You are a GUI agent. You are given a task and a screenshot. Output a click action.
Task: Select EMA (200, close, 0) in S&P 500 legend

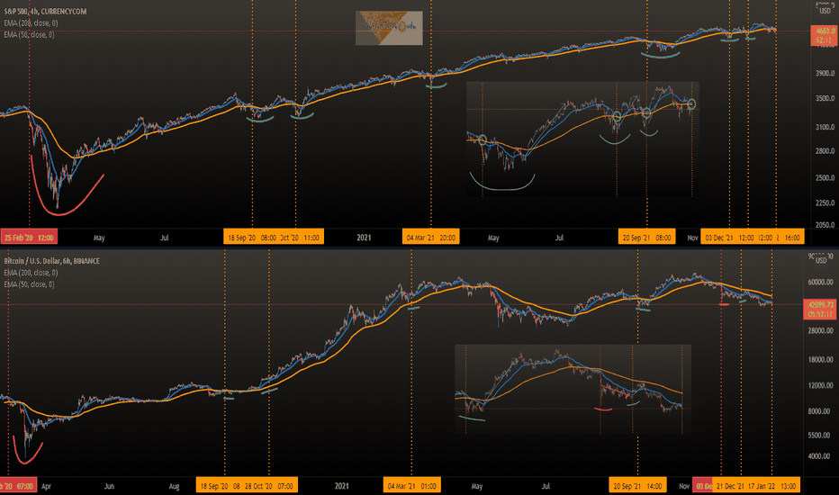(31, 23)
